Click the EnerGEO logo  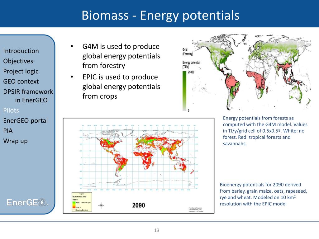(27, 202)
